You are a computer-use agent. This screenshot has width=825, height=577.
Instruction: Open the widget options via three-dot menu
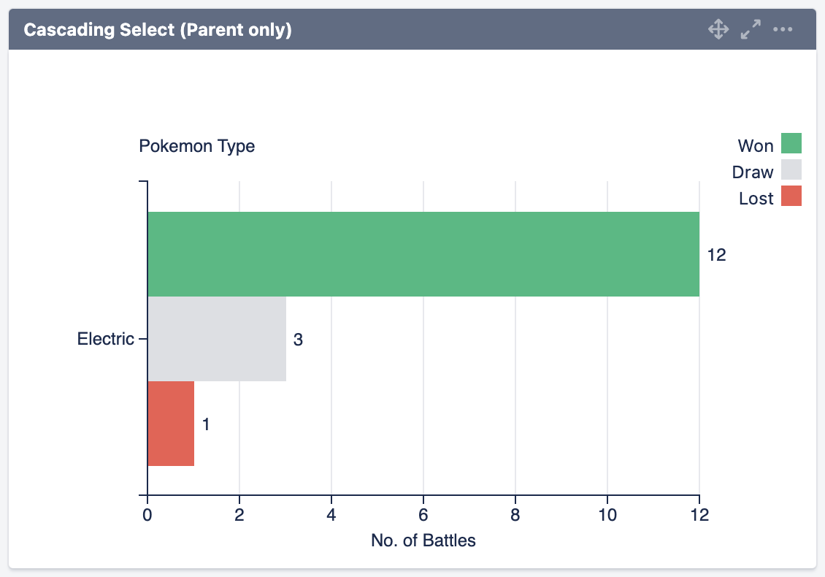click(x=783, y=29)
